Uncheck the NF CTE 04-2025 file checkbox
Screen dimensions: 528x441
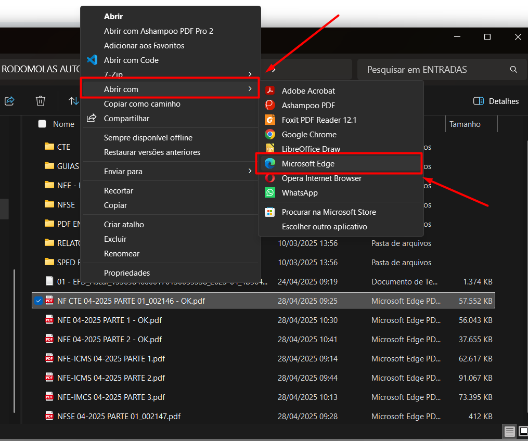(38, 301)
